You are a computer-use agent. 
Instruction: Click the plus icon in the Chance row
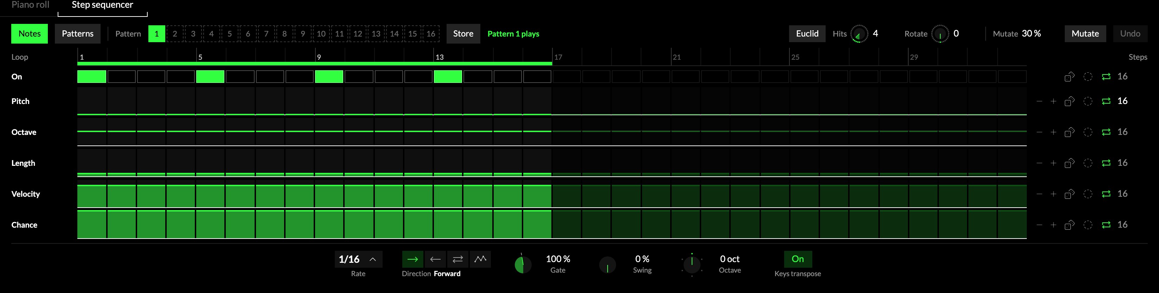pos(1053,225)
